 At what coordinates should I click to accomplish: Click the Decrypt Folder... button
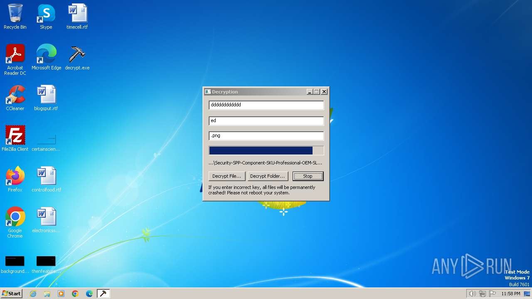(268, 176)
